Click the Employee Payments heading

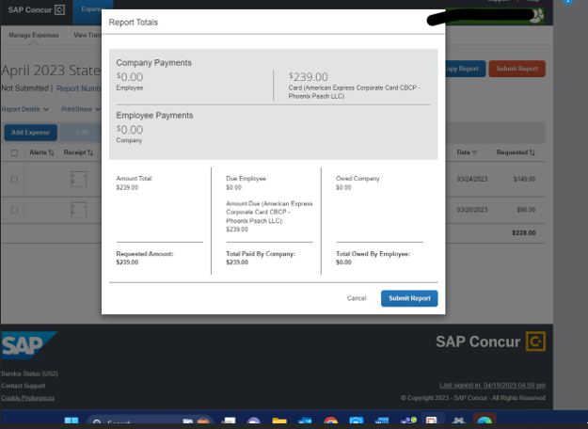point(154,116)
